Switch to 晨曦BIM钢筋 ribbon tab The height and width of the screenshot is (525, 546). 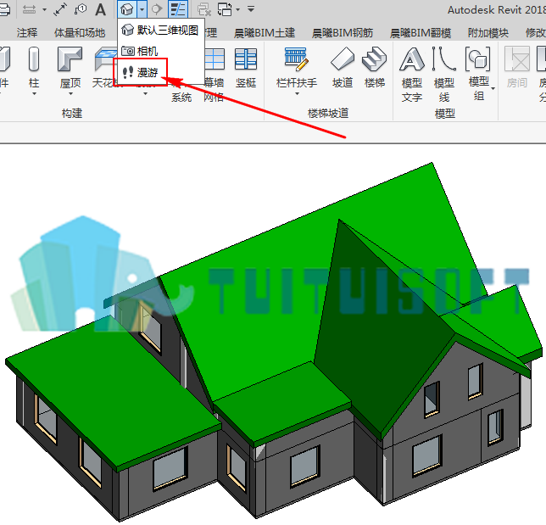pos(343,33)
